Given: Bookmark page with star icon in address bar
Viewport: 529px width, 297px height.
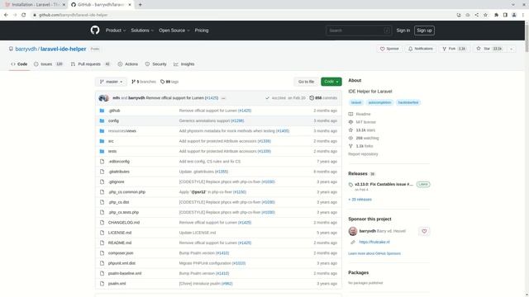Looking at the screenshot, I should pyautogui.click(x=485, y=15).
